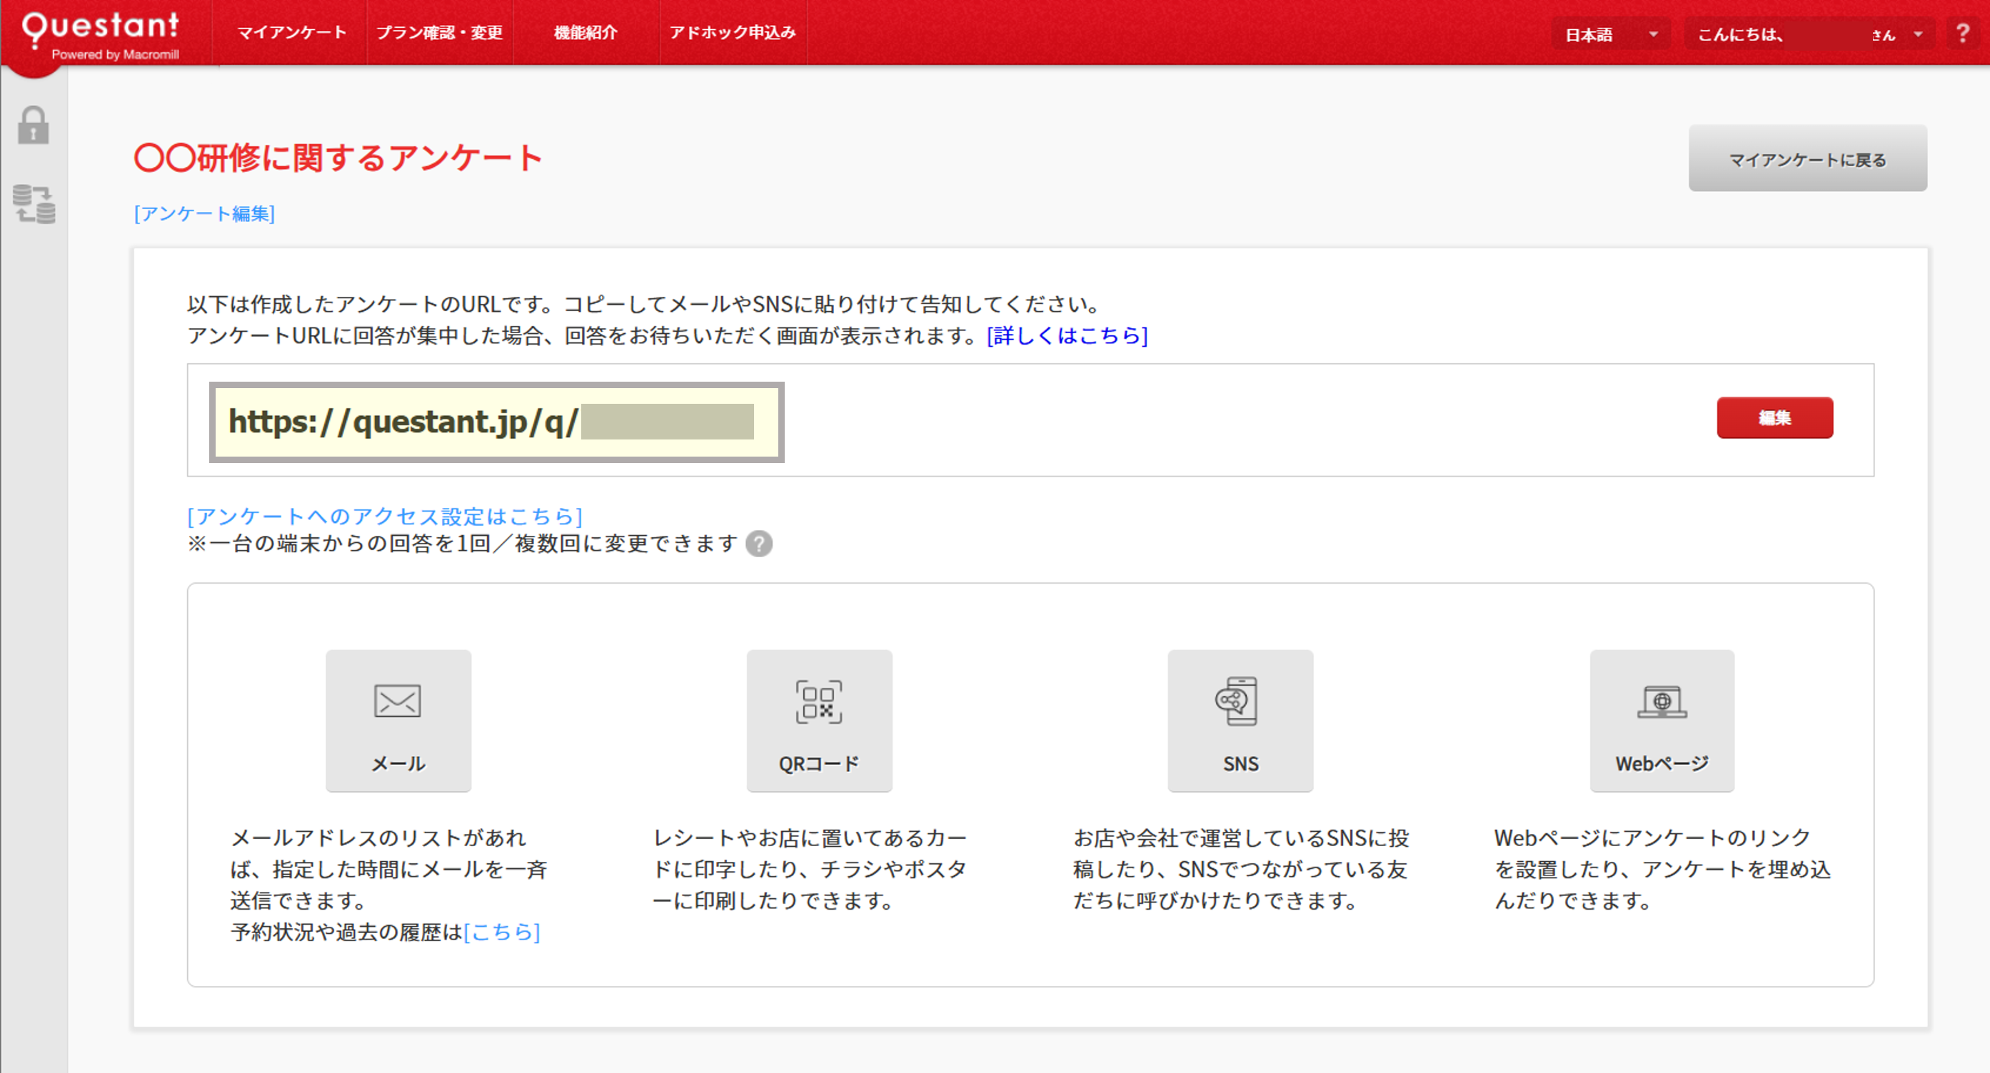Open the data import/export sidebar icon

35,205
